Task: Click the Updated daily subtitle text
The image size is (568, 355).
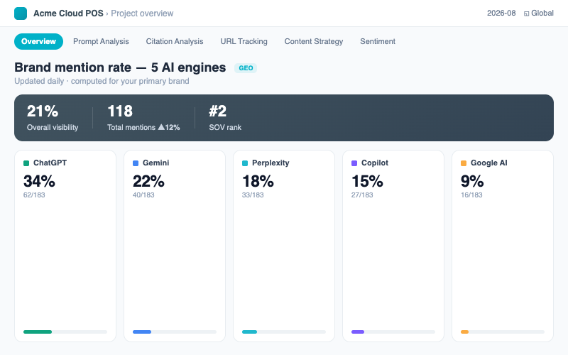Action: click(x=102, y=81)
